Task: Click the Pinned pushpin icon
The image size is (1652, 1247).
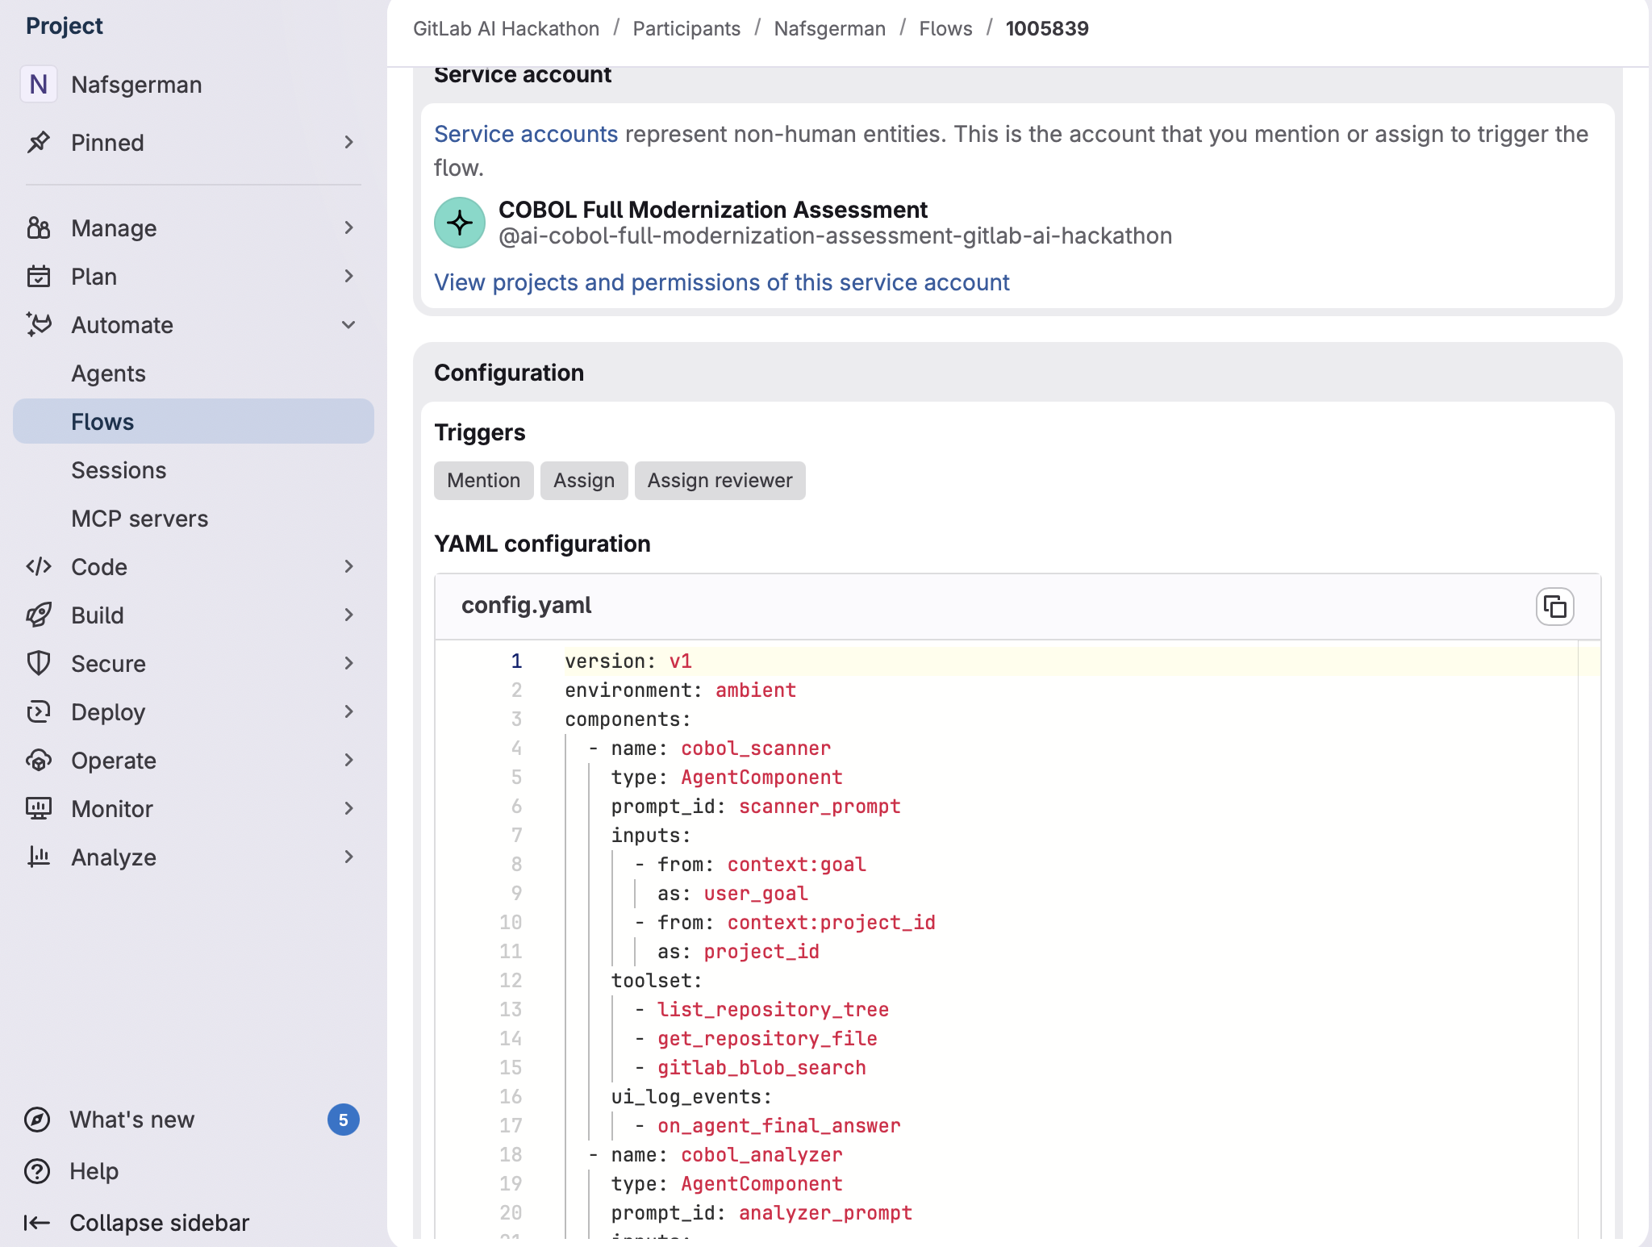Action: coord(39,143)
